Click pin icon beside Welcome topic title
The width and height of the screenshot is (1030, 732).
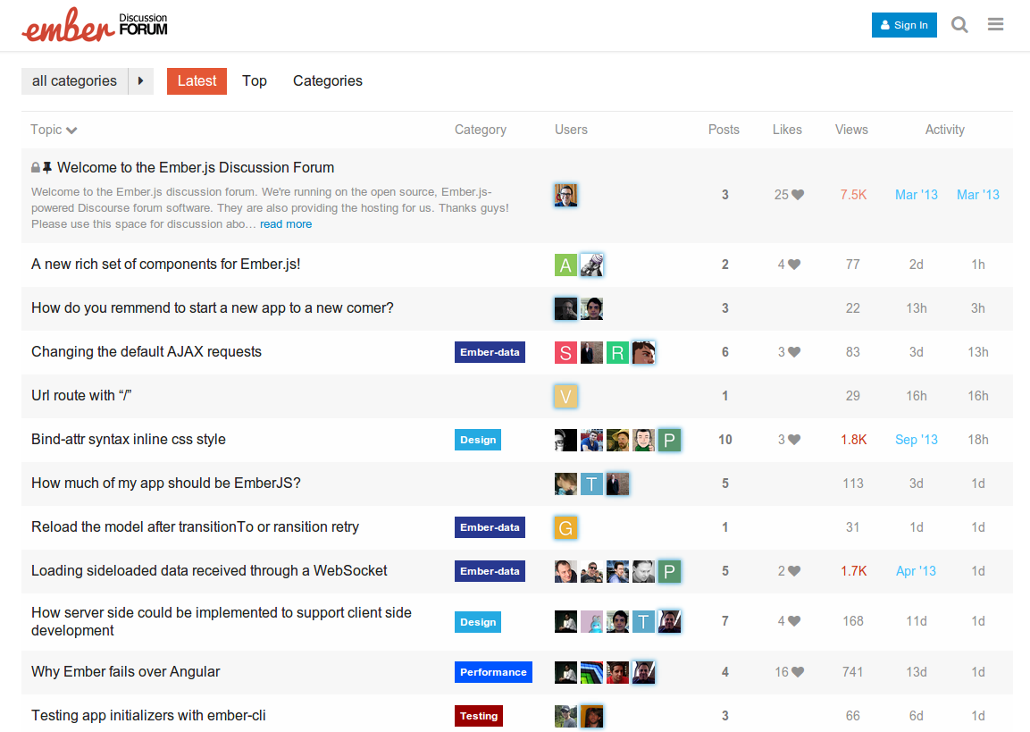click(x=47, y=167)
